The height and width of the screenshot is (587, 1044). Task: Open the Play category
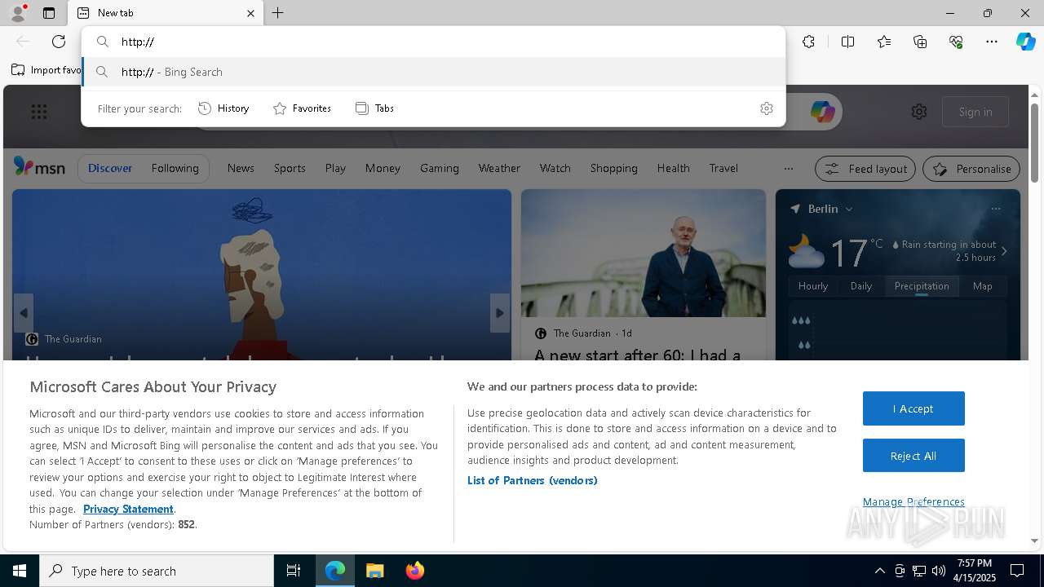coord(335,168)
